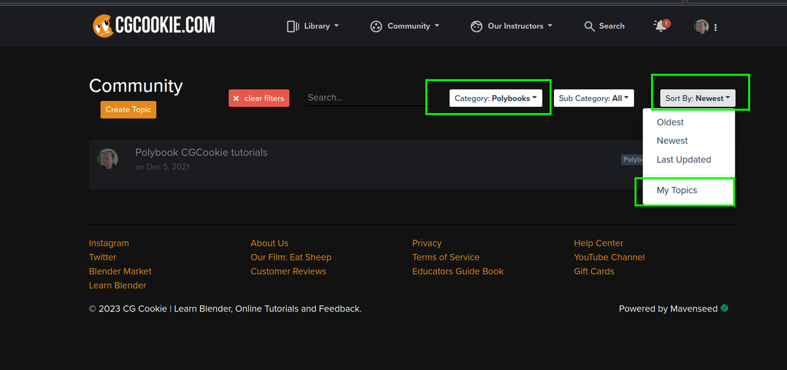Open Our Film: Eat Sheep link
Image resolution: width=787 pixels, height=370 pixels.
coord(291,257)
